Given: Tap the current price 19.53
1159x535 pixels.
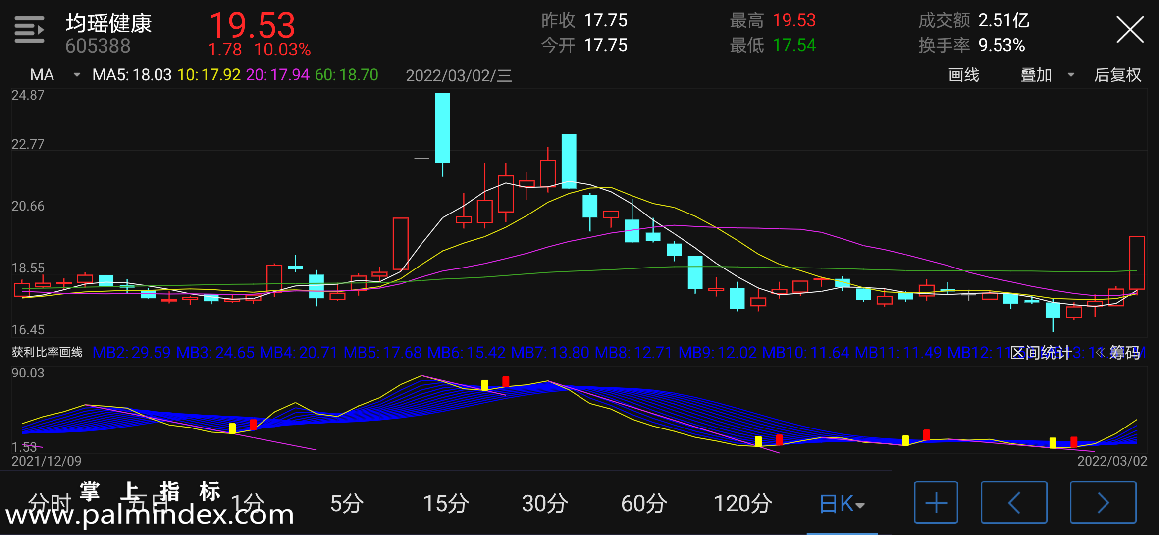Looking at the screenshot, I should 252,25.
